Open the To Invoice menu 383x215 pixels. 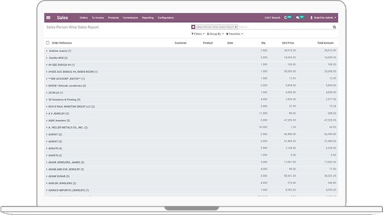pyautogui.click(x=98, y=18)
